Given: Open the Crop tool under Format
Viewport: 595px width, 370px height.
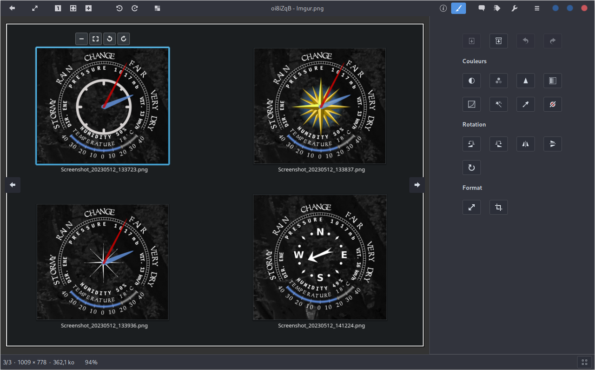Looking at the screenshot, I should (498, 207).
